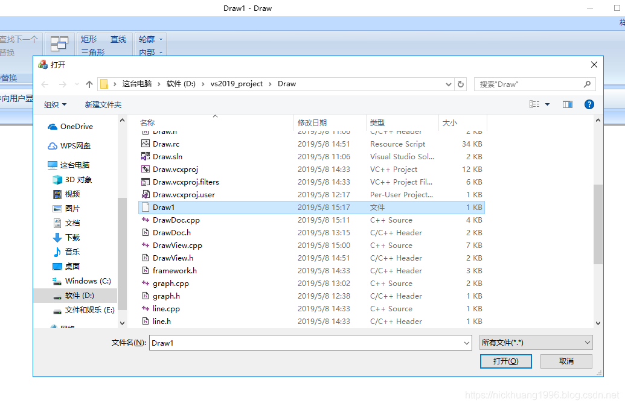Toggle the preview pane icon
The height and width of the screenshot is (406, 625).
click(568, 104)
